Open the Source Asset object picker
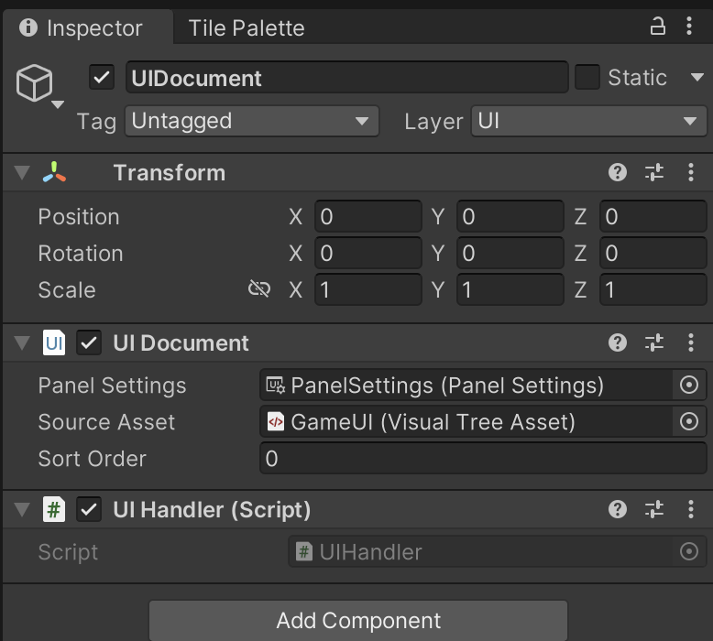 689,422
